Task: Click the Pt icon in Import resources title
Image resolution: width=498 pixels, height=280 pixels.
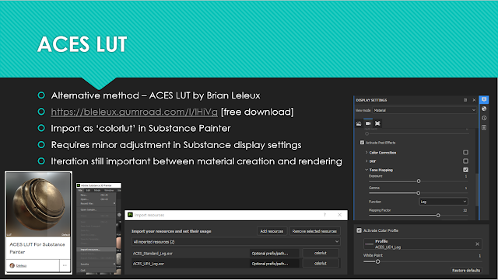Action: (x=130, y=215)
